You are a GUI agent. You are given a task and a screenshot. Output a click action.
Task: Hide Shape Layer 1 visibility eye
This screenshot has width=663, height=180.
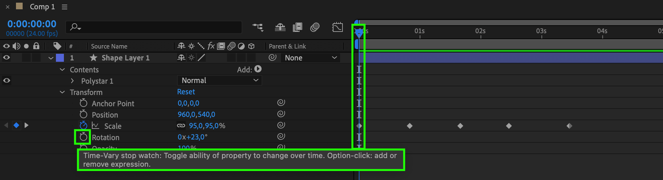[x=6, y=57]
